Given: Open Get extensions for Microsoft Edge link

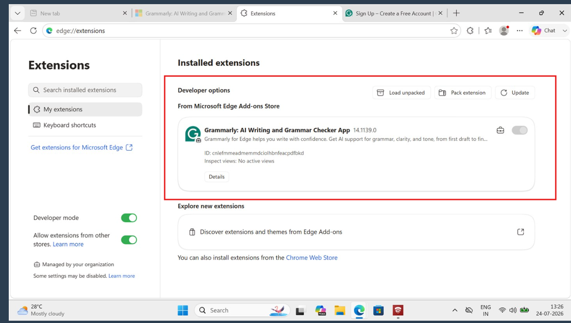Looking at the screenshot, I should (x=82, y=147).
